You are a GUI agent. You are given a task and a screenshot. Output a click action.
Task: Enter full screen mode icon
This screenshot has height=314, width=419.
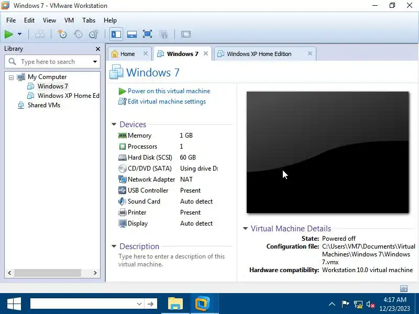pyautogui.click(x=148, y=34)
